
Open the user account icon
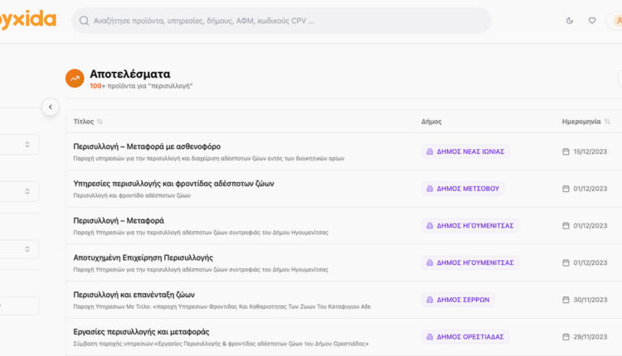tap(616, 21)
